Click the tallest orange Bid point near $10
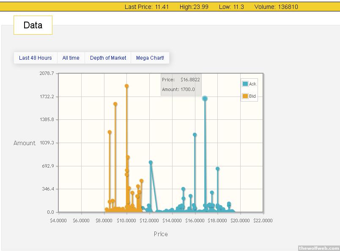Screen dimensions: 340x251 click(126, 86)
